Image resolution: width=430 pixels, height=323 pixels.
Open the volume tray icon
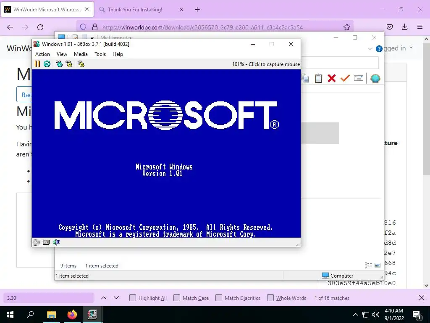(x=376, y=315)
